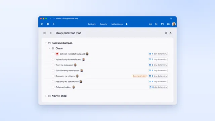Open settings gear in top bar
This screenshot has width=215, height=121.
coord(48,24)
